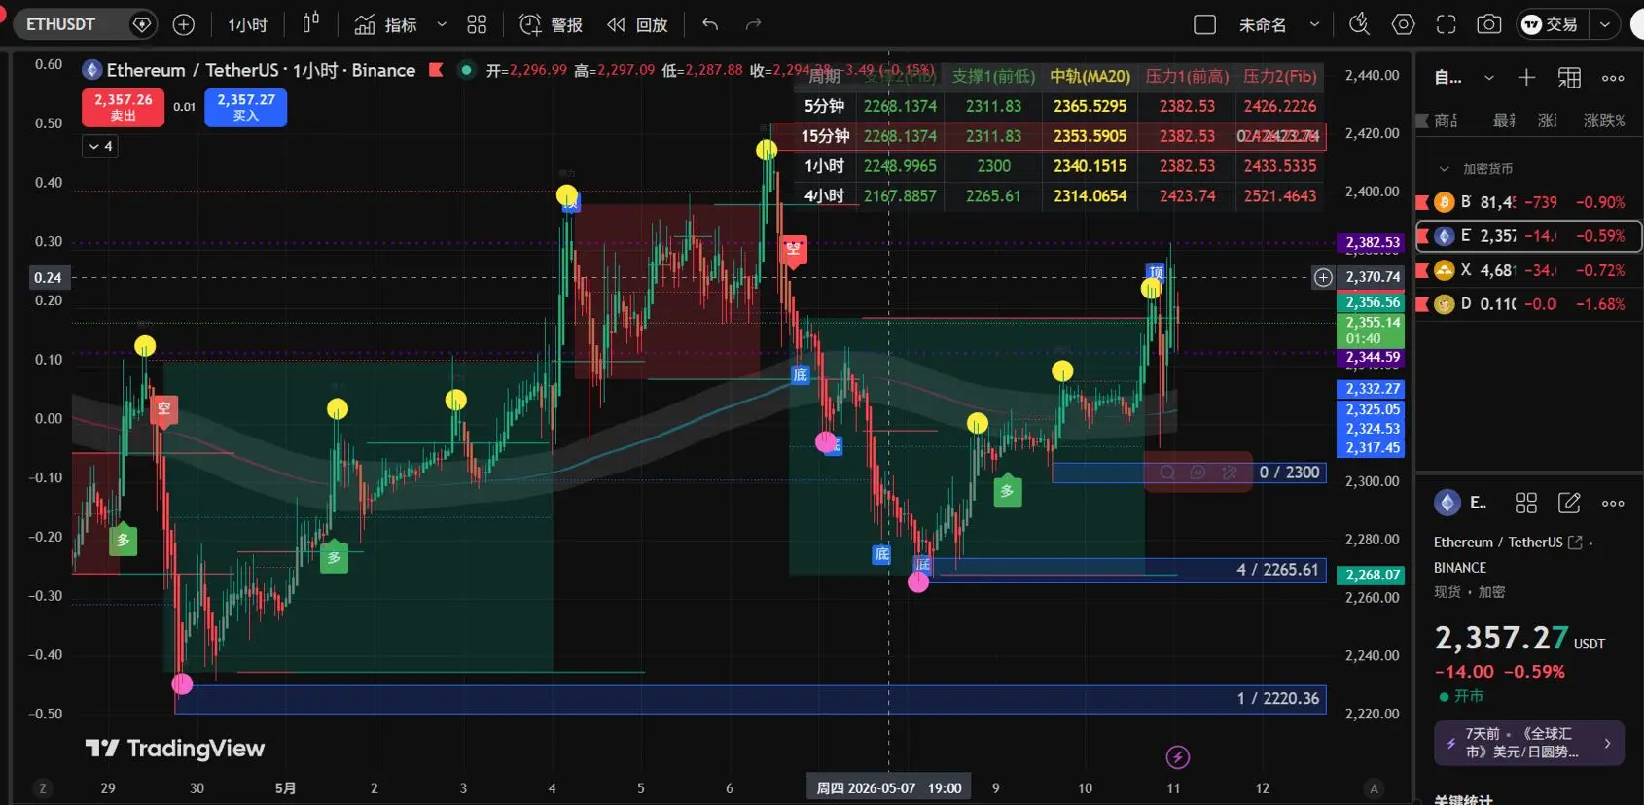Viewport: 1644px width, 805px height.
Task: Select the X gold row showing -0.72%
Action: pyautogui.click(x=1528, y=270)
